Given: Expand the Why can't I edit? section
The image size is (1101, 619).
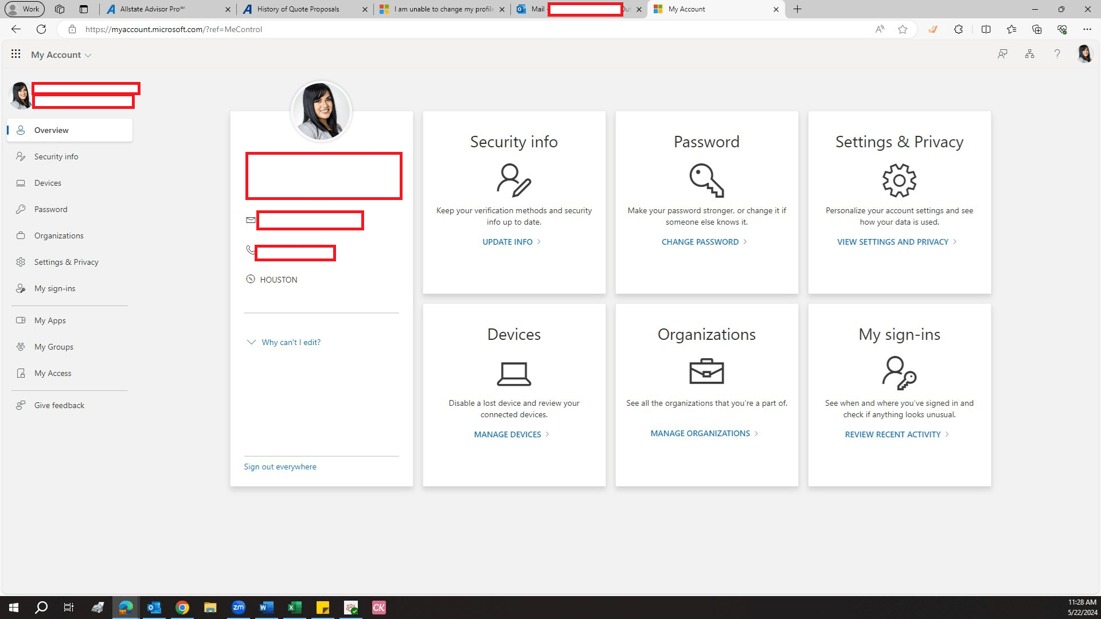Looking at the screenshot, I should click(283, 342).
